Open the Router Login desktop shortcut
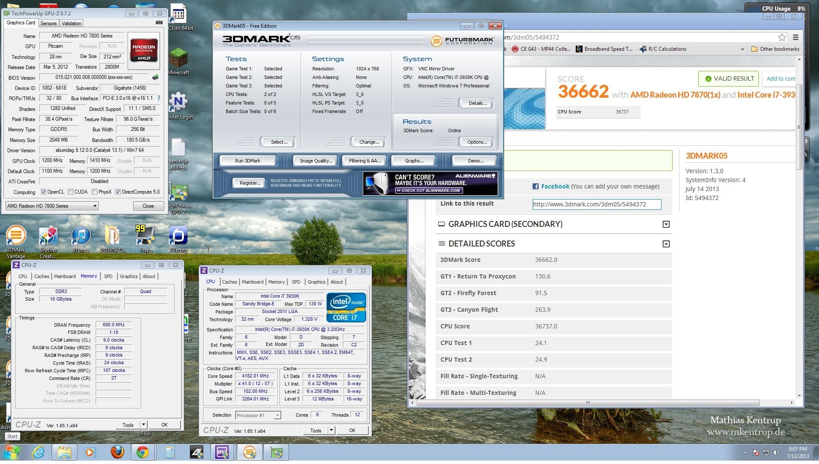819x464 pixels. pos(178,106)
